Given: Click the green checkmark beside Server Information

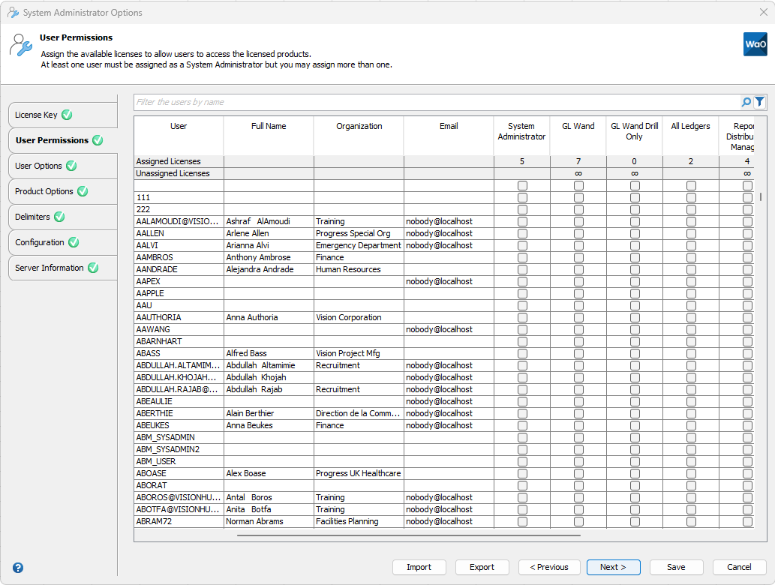Looking at the screenshot, I should (x=93, y=268).
